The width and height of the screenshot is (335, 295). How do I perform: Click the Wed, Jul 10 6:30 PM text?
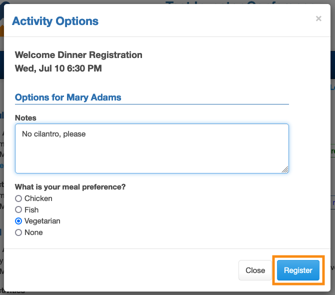[x=58, y=68]
